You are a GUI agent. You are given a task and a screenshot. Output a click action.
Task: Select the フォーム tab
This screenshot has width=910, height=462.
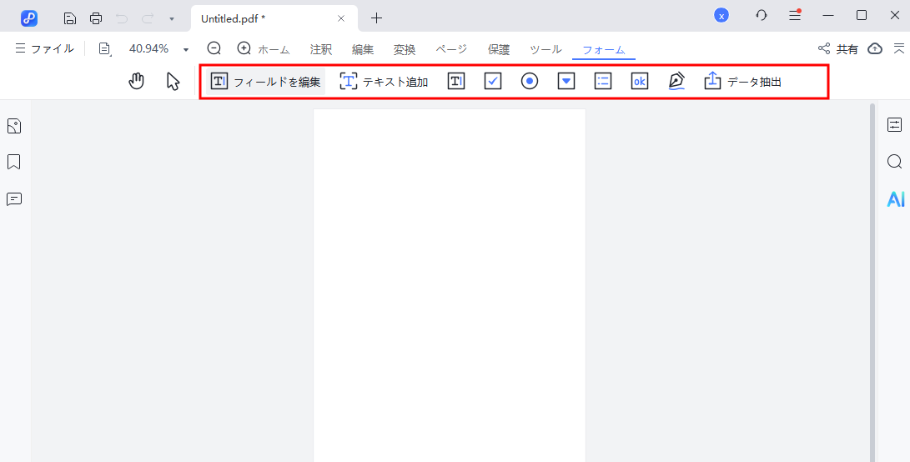click(604, 50)
